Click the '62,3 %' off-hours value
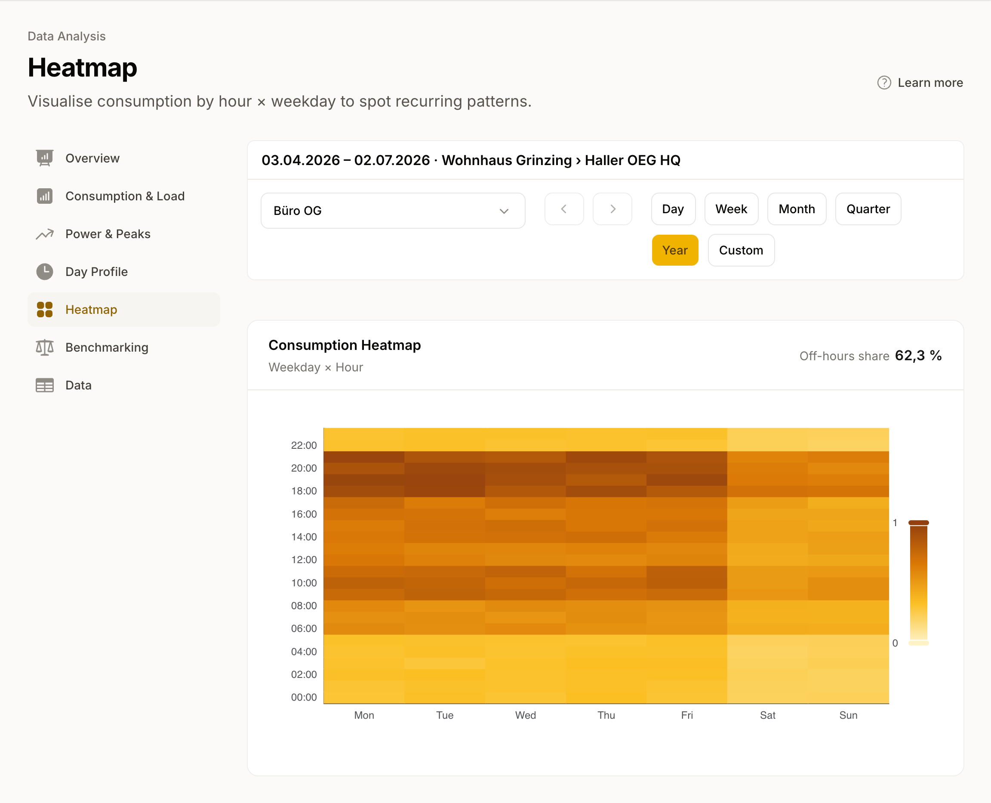Screen dimensions: 991x803 pos(918,355)
